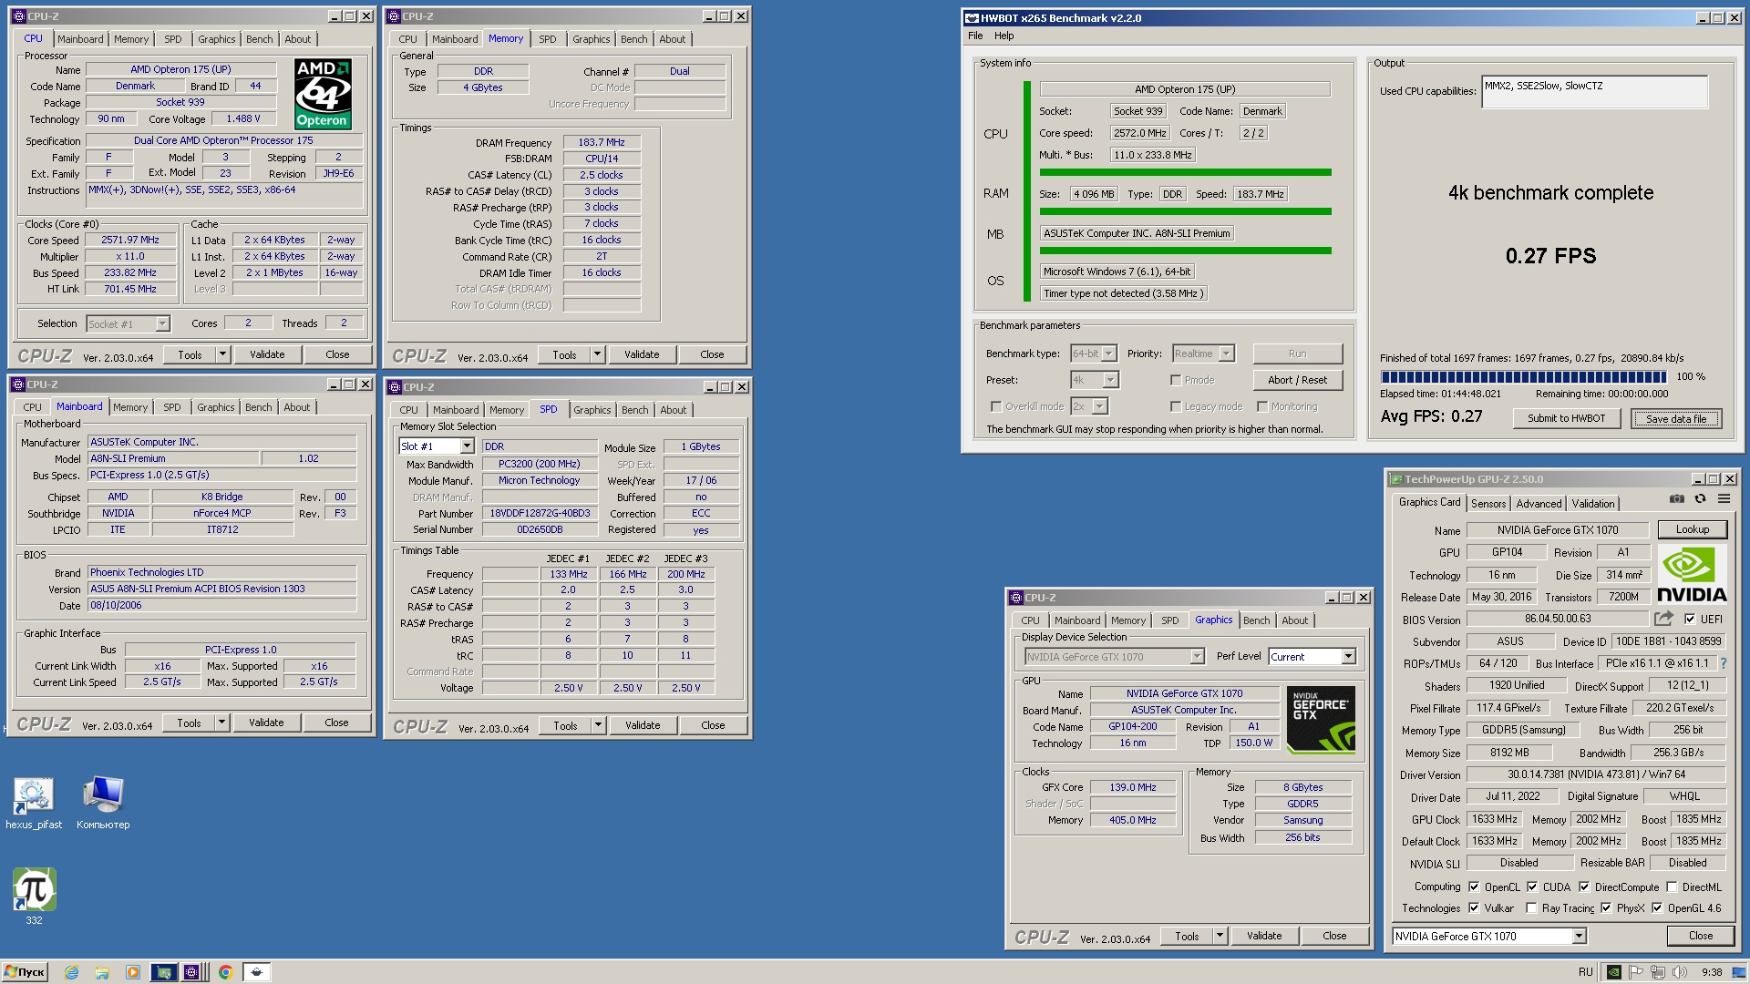Click the Bus Interface question mark icon
Viewport: 1750px width, 984px height.
point(1724,663)
